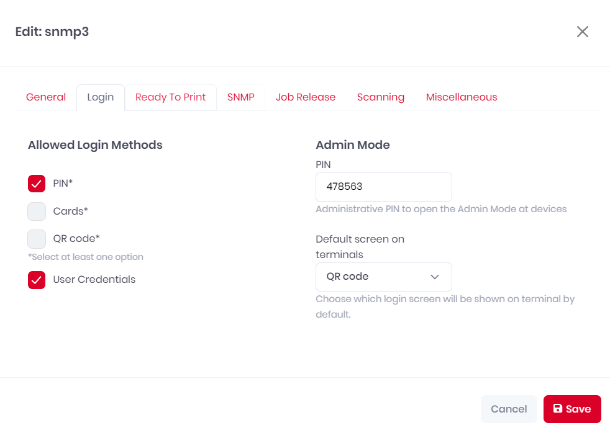Viewport: 610px width, 433px height.
Task: Enable the QR code login method
Action: pyautogui.click(x=37, y=239)
